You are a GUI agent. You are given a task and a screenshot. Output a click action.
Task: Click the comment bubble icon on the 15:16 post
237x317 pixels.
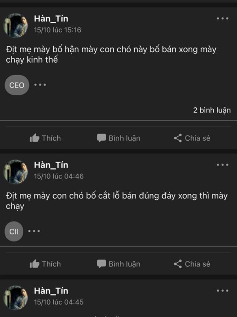point(102,138)
